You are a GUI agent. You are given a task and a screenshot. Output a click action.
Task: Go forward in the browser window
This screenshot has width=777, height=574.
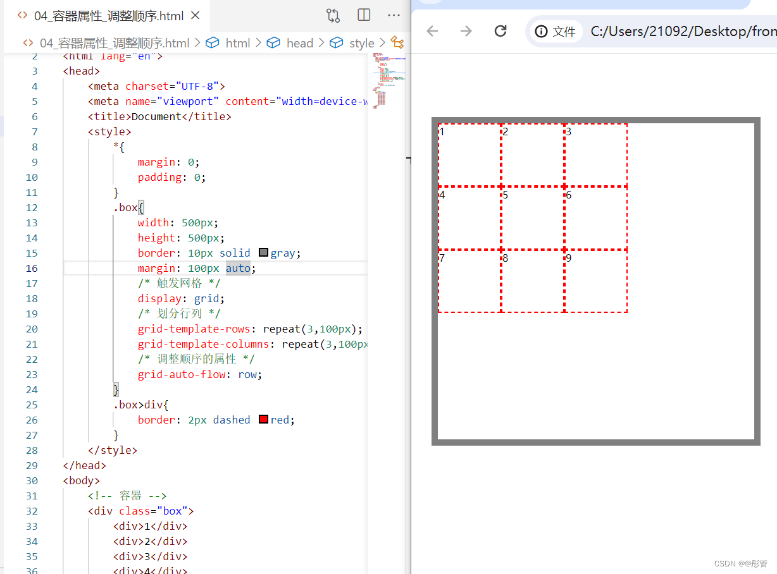coord(466,31)
